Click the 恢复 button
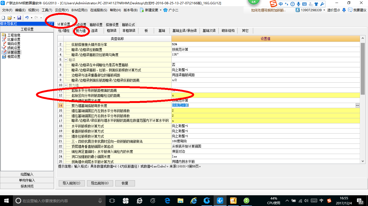Screen dimensions: 368x206 125,183
